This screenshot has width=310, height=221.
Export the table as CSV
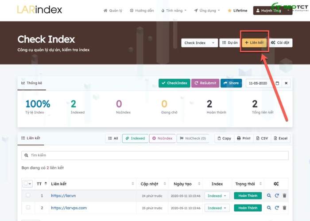point(262,138)
